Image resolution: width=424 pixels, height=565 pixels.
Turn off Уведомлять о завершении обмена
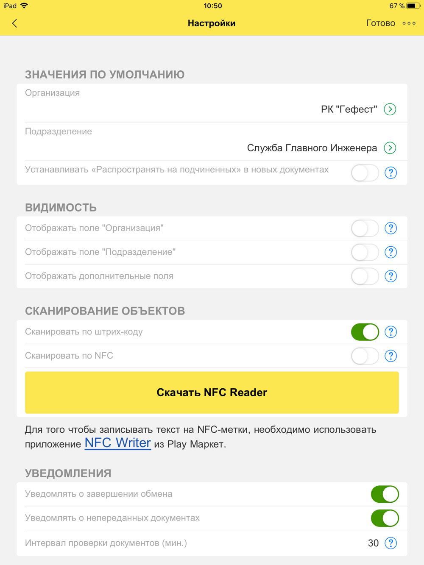(x=385, y=494)
